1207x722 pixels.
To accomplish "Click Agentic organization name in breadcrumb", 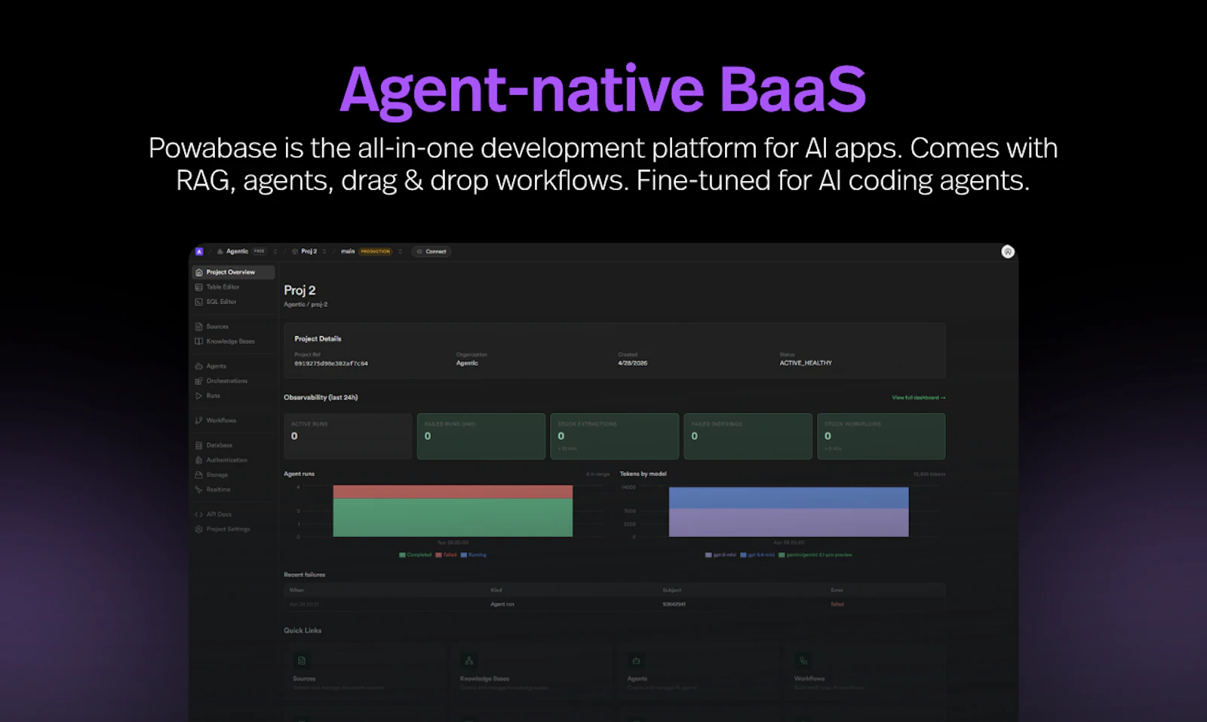I will click(237, 252).
